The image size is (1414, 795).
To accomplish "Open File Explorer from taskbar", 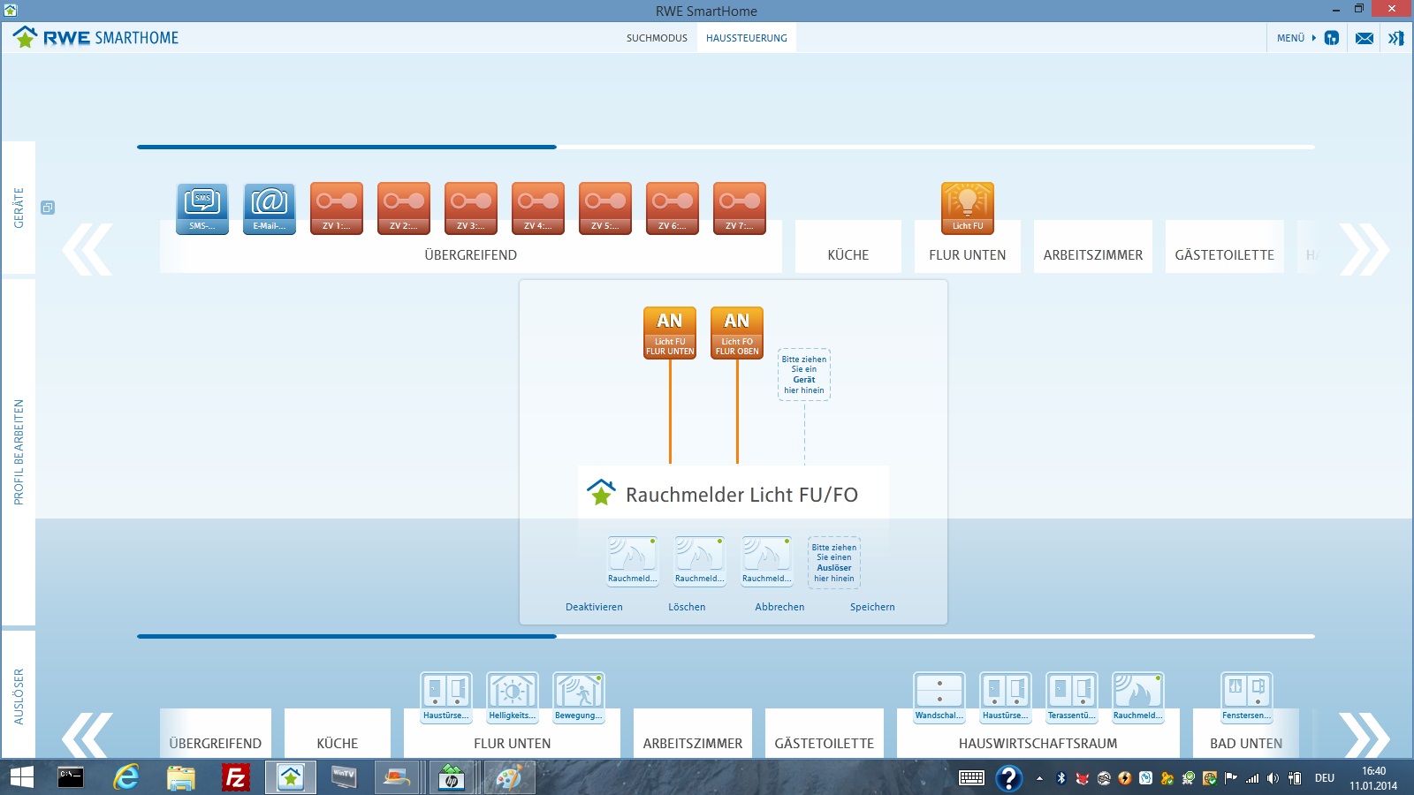I will point(181,777).
